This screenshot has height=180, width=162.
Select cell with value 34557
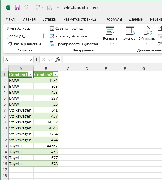(46, 122)
